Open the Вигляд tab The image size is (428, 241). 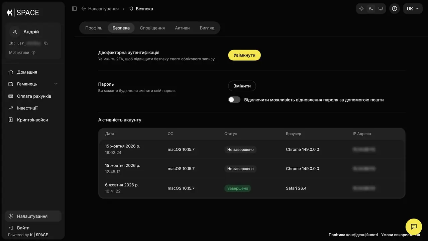[x=207, y=28]
